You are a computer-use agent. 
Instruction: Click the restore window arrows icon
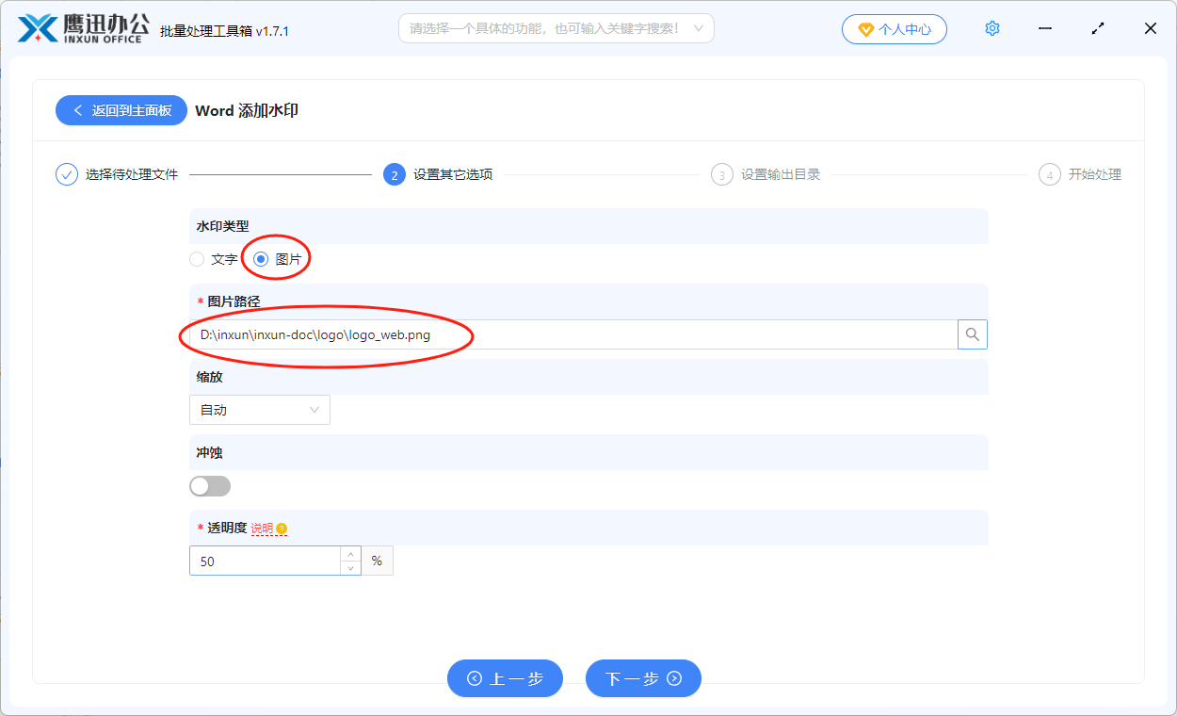[x=1098, y=28]
